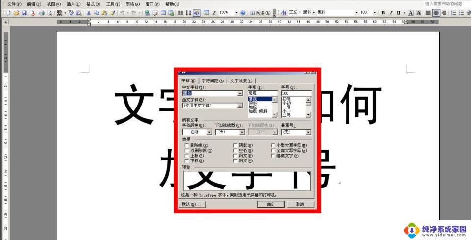
Task: Check the 全部大写字母 all caps option
Action: (273, 151)
